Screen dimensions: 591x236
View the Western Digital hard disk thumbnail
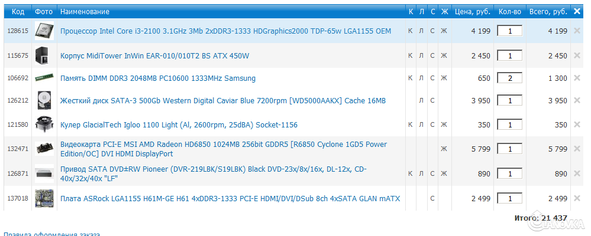43,101
